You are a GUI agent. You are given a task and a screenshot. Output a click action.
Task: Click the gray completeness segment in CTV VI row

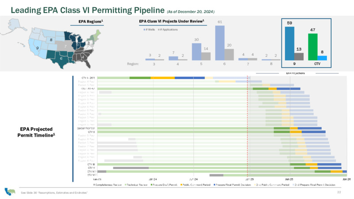pos(216,175)
